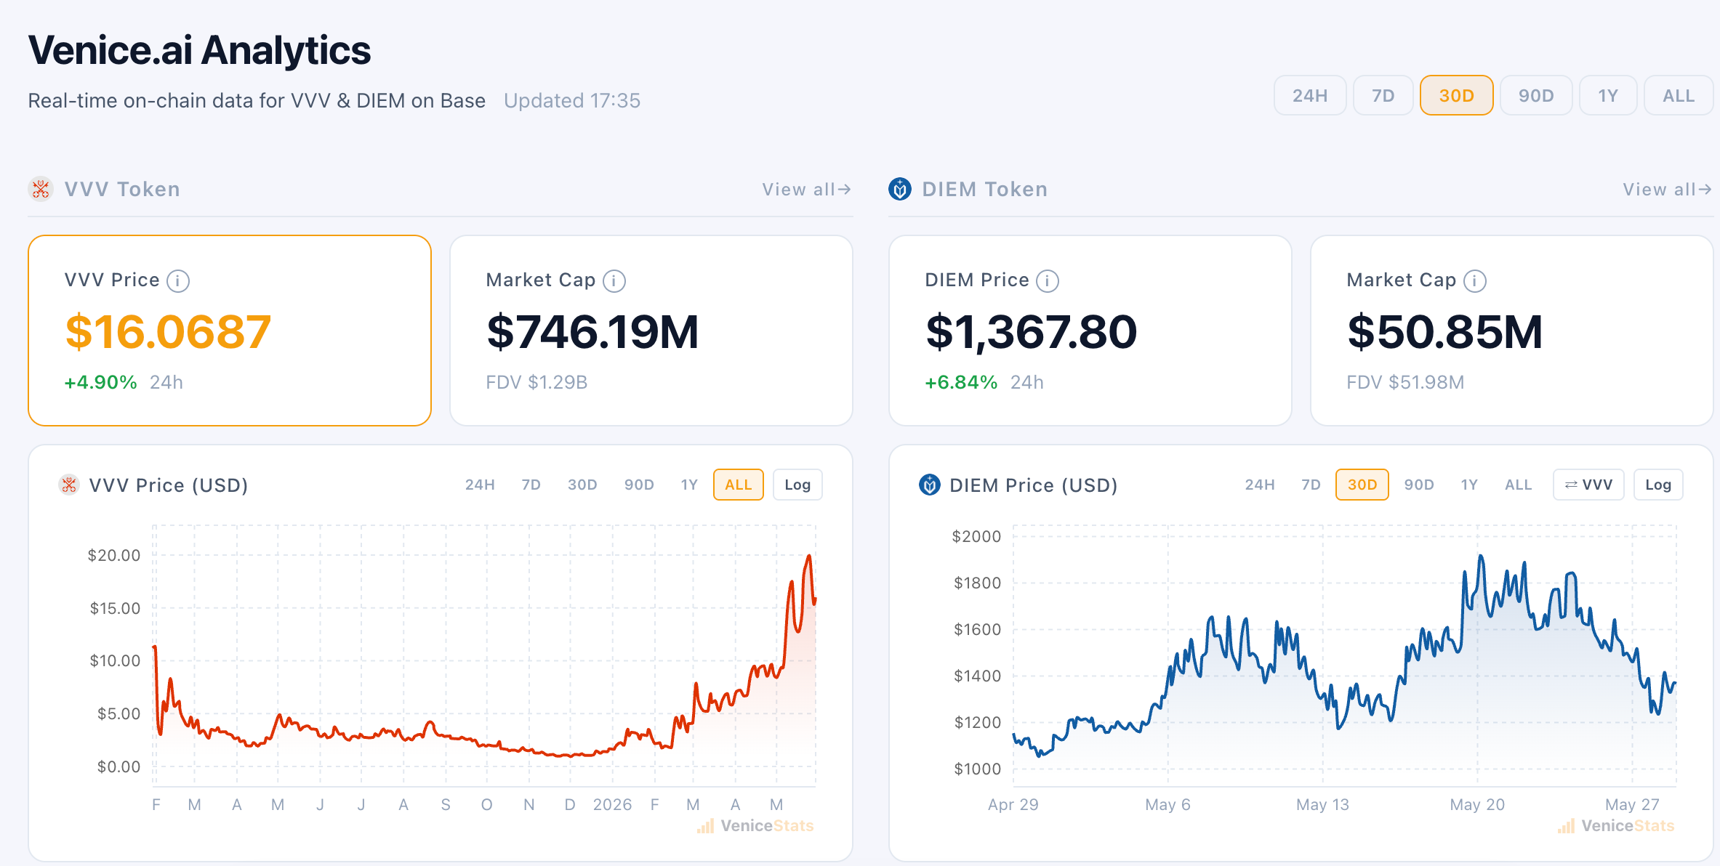This screenshot has width=1720, height=866.
Task: Open View all for VVV Token
Action: click(x=806, y=190)
